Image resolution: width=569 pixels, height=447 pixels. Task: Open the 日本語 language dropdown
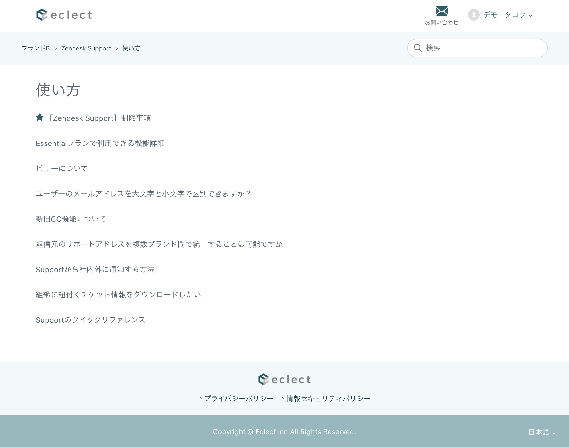click(542, 432)
